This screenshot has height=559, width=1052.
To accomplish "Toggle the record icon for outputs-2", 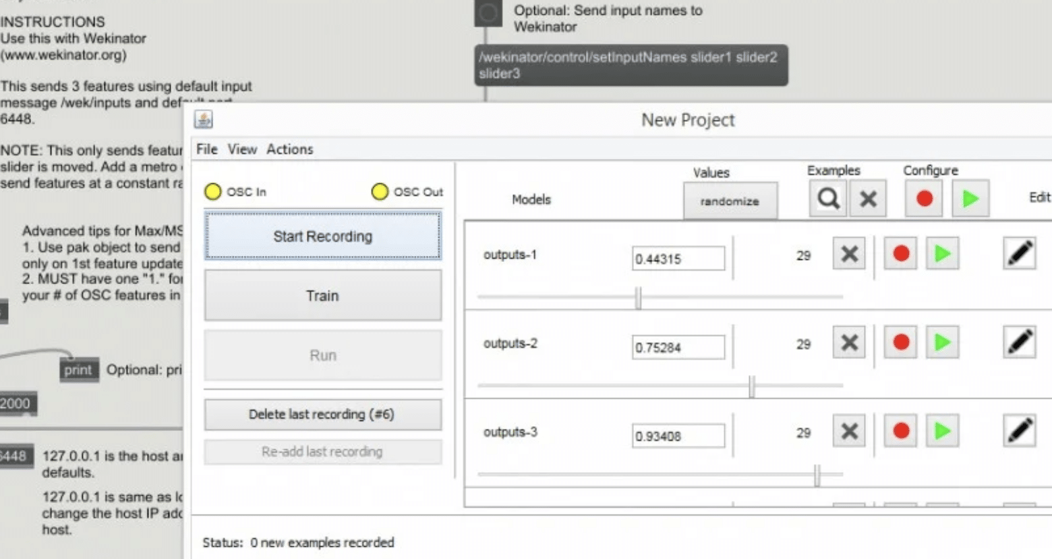I will pyautogui.click(x=901, y=343).
